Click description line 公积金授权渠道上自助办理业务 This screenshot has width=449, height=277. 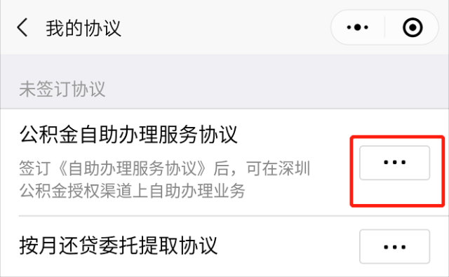click(x=133, y=191)
